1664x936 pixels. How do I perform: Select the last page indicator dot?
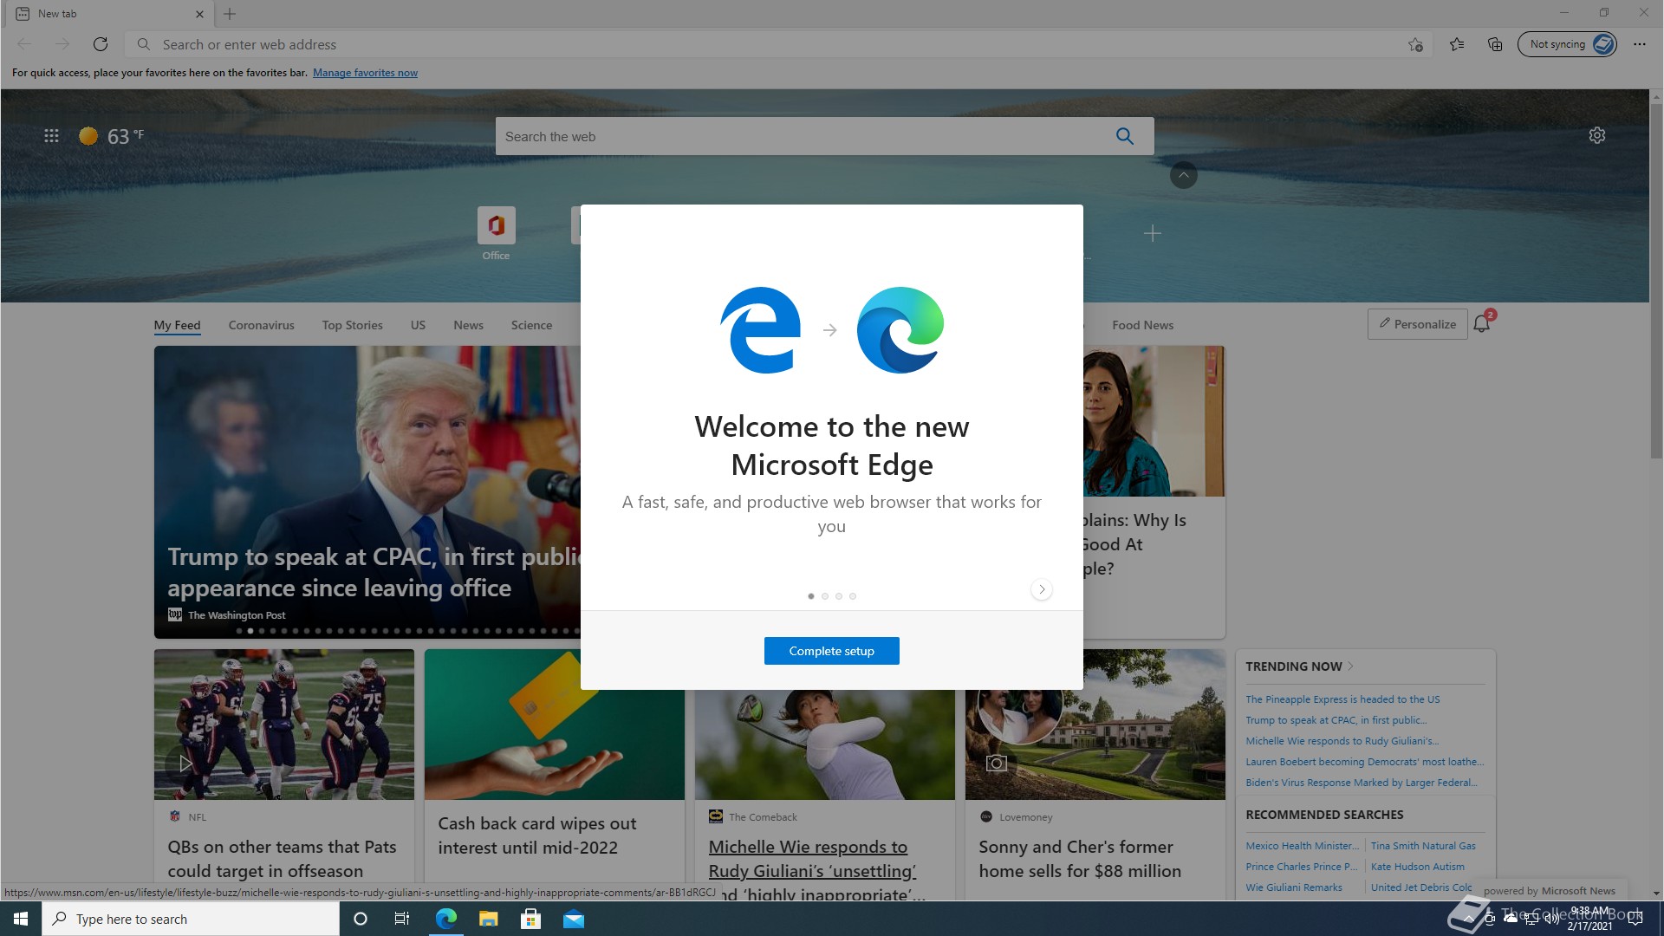(853, 596)
